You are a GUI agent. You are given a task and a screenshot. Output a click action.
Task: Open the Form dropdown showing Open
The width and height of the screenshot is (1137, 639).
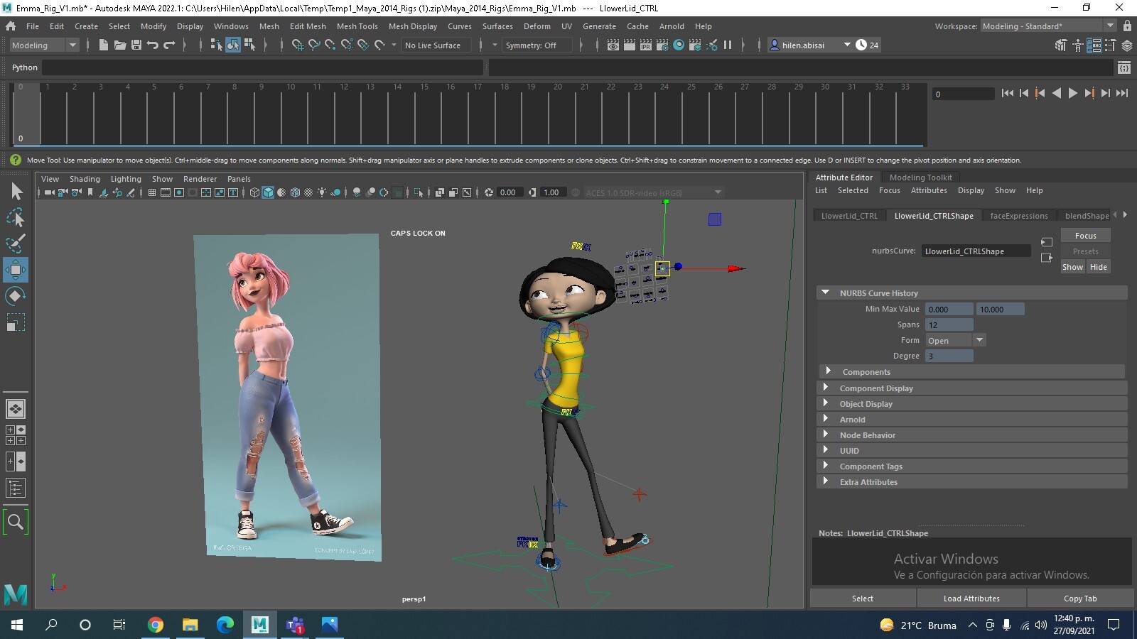tap(979, 340)
